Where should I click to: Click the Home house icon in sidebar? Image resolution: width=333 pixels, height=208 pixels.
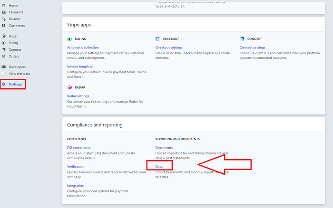pyautogui.click(x=4, y=5)
